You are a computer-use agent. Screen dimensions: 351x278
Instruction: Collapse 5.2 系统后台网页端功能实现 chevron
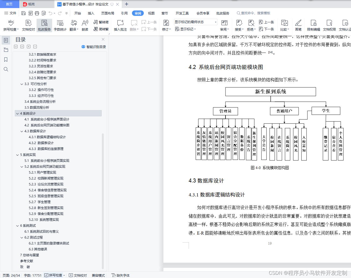pyautogui.click(x=22, y=167)
